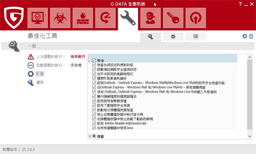Click the vertical scrollbar thumb
Screen dimensions: 256x154
pyautogui.click(x=249, y=94)
